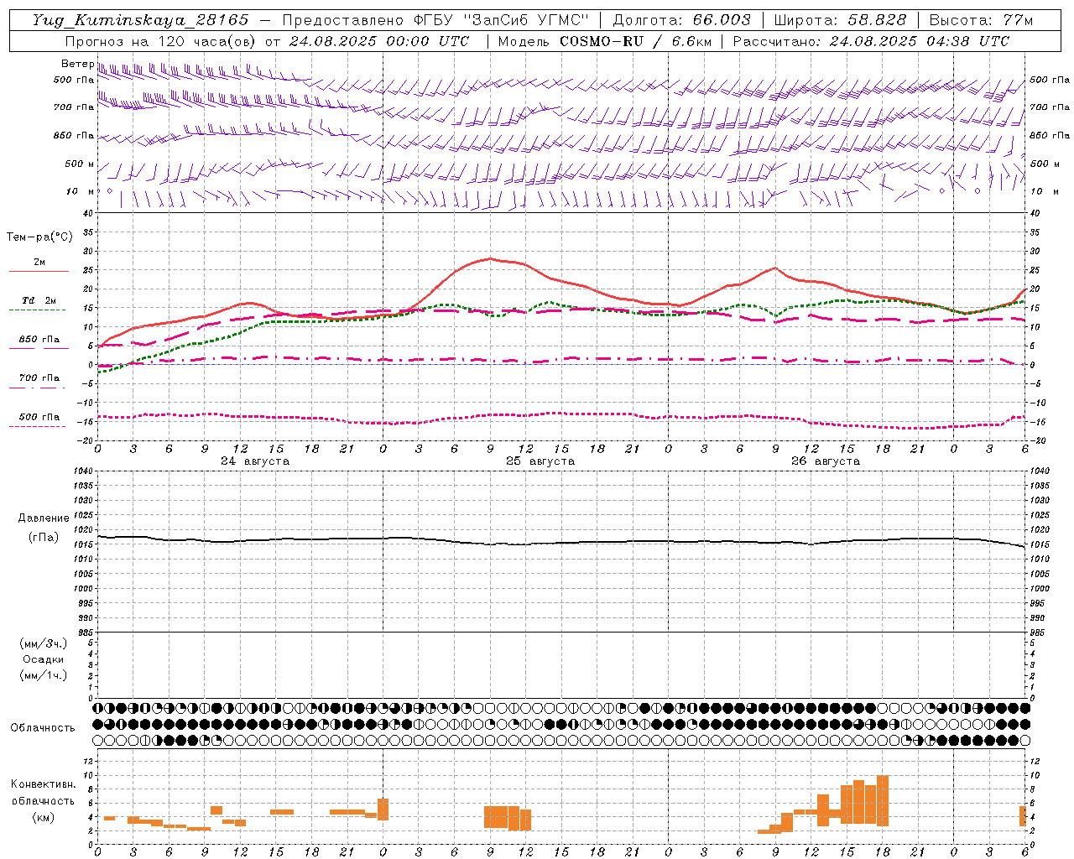
Task: Click 'Рассчитано: 24.08.2025 04:38 UTC' timestamp
Action: 871,41
